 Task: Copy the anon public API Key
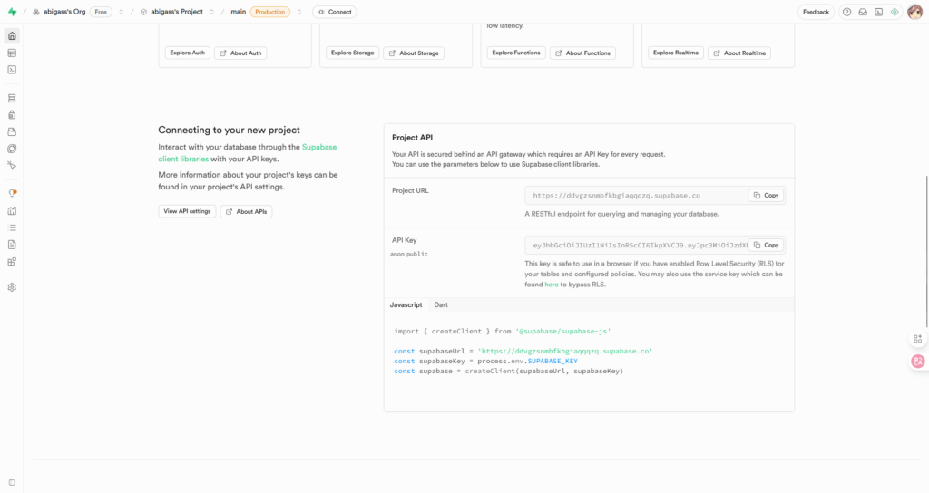[x=766, y=245]
